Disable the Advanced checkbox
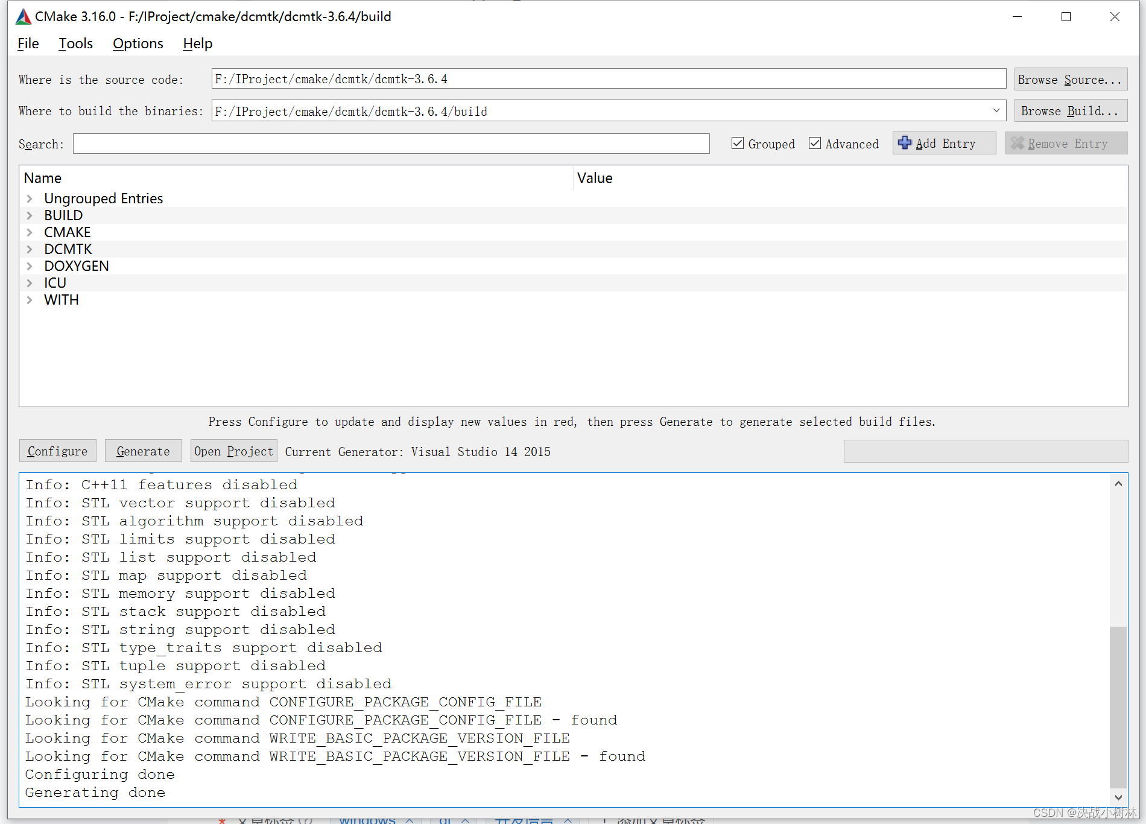 (815, 143)
